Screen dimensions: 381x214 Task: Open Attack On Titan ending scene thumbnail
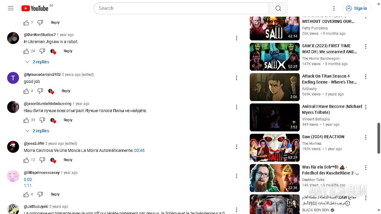click(275, 87)
